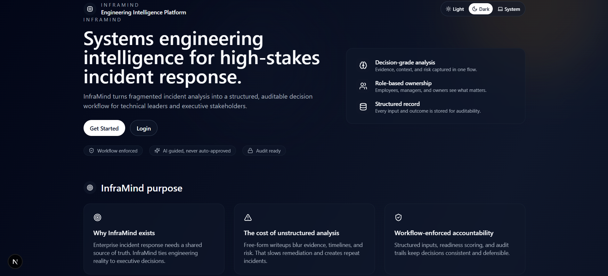Click The cost of unstructured analysis title
This screenshot has width=608, height=276.
coord(291,233)
